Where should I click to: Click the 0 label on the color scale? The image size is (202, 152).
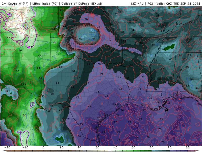[x=43, y=147]
